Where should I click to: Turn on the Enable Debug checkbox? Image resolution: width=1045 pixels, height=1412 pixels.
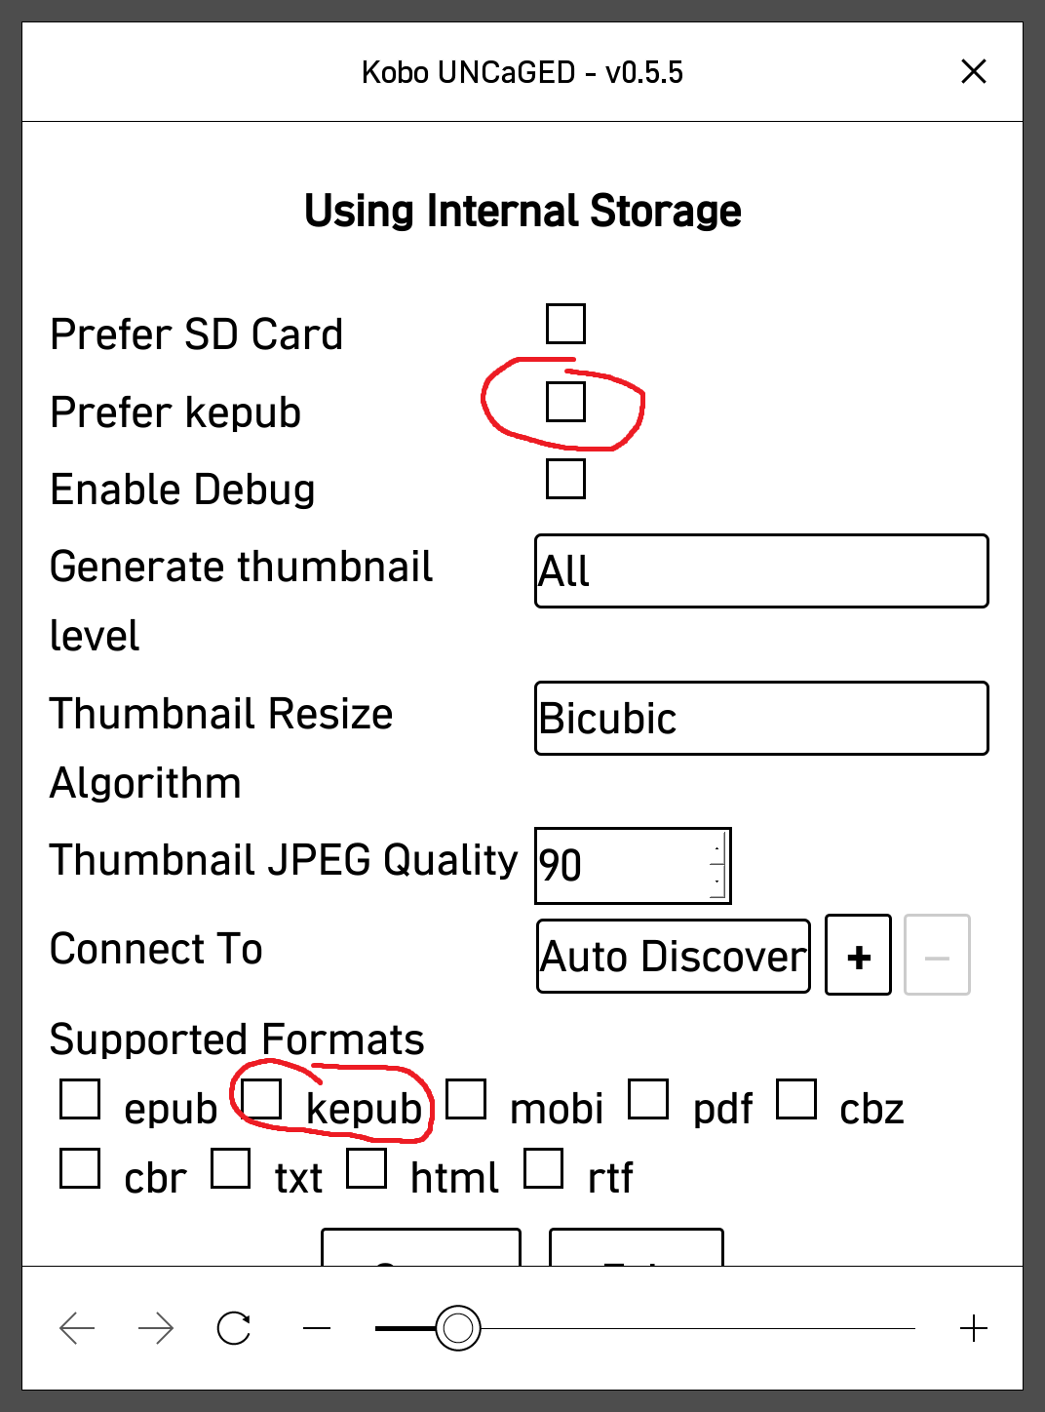[x=565, y=479]
